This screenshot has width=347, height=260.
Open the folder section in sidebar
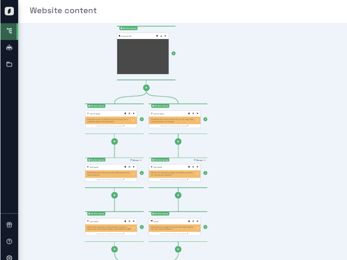coord(9,64)
